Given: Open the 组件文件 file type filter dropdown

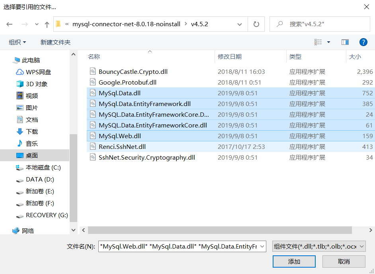Looking at the screenshot, I should (319, 246).
